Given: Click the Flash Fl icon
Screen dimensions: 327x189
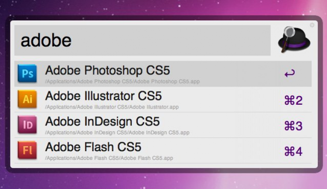Looking at the screenshot, I should (27, 150).
